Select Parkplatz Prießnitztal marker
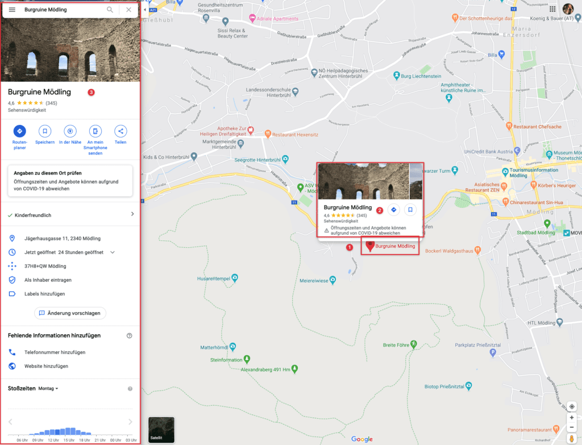 [493, 352]
